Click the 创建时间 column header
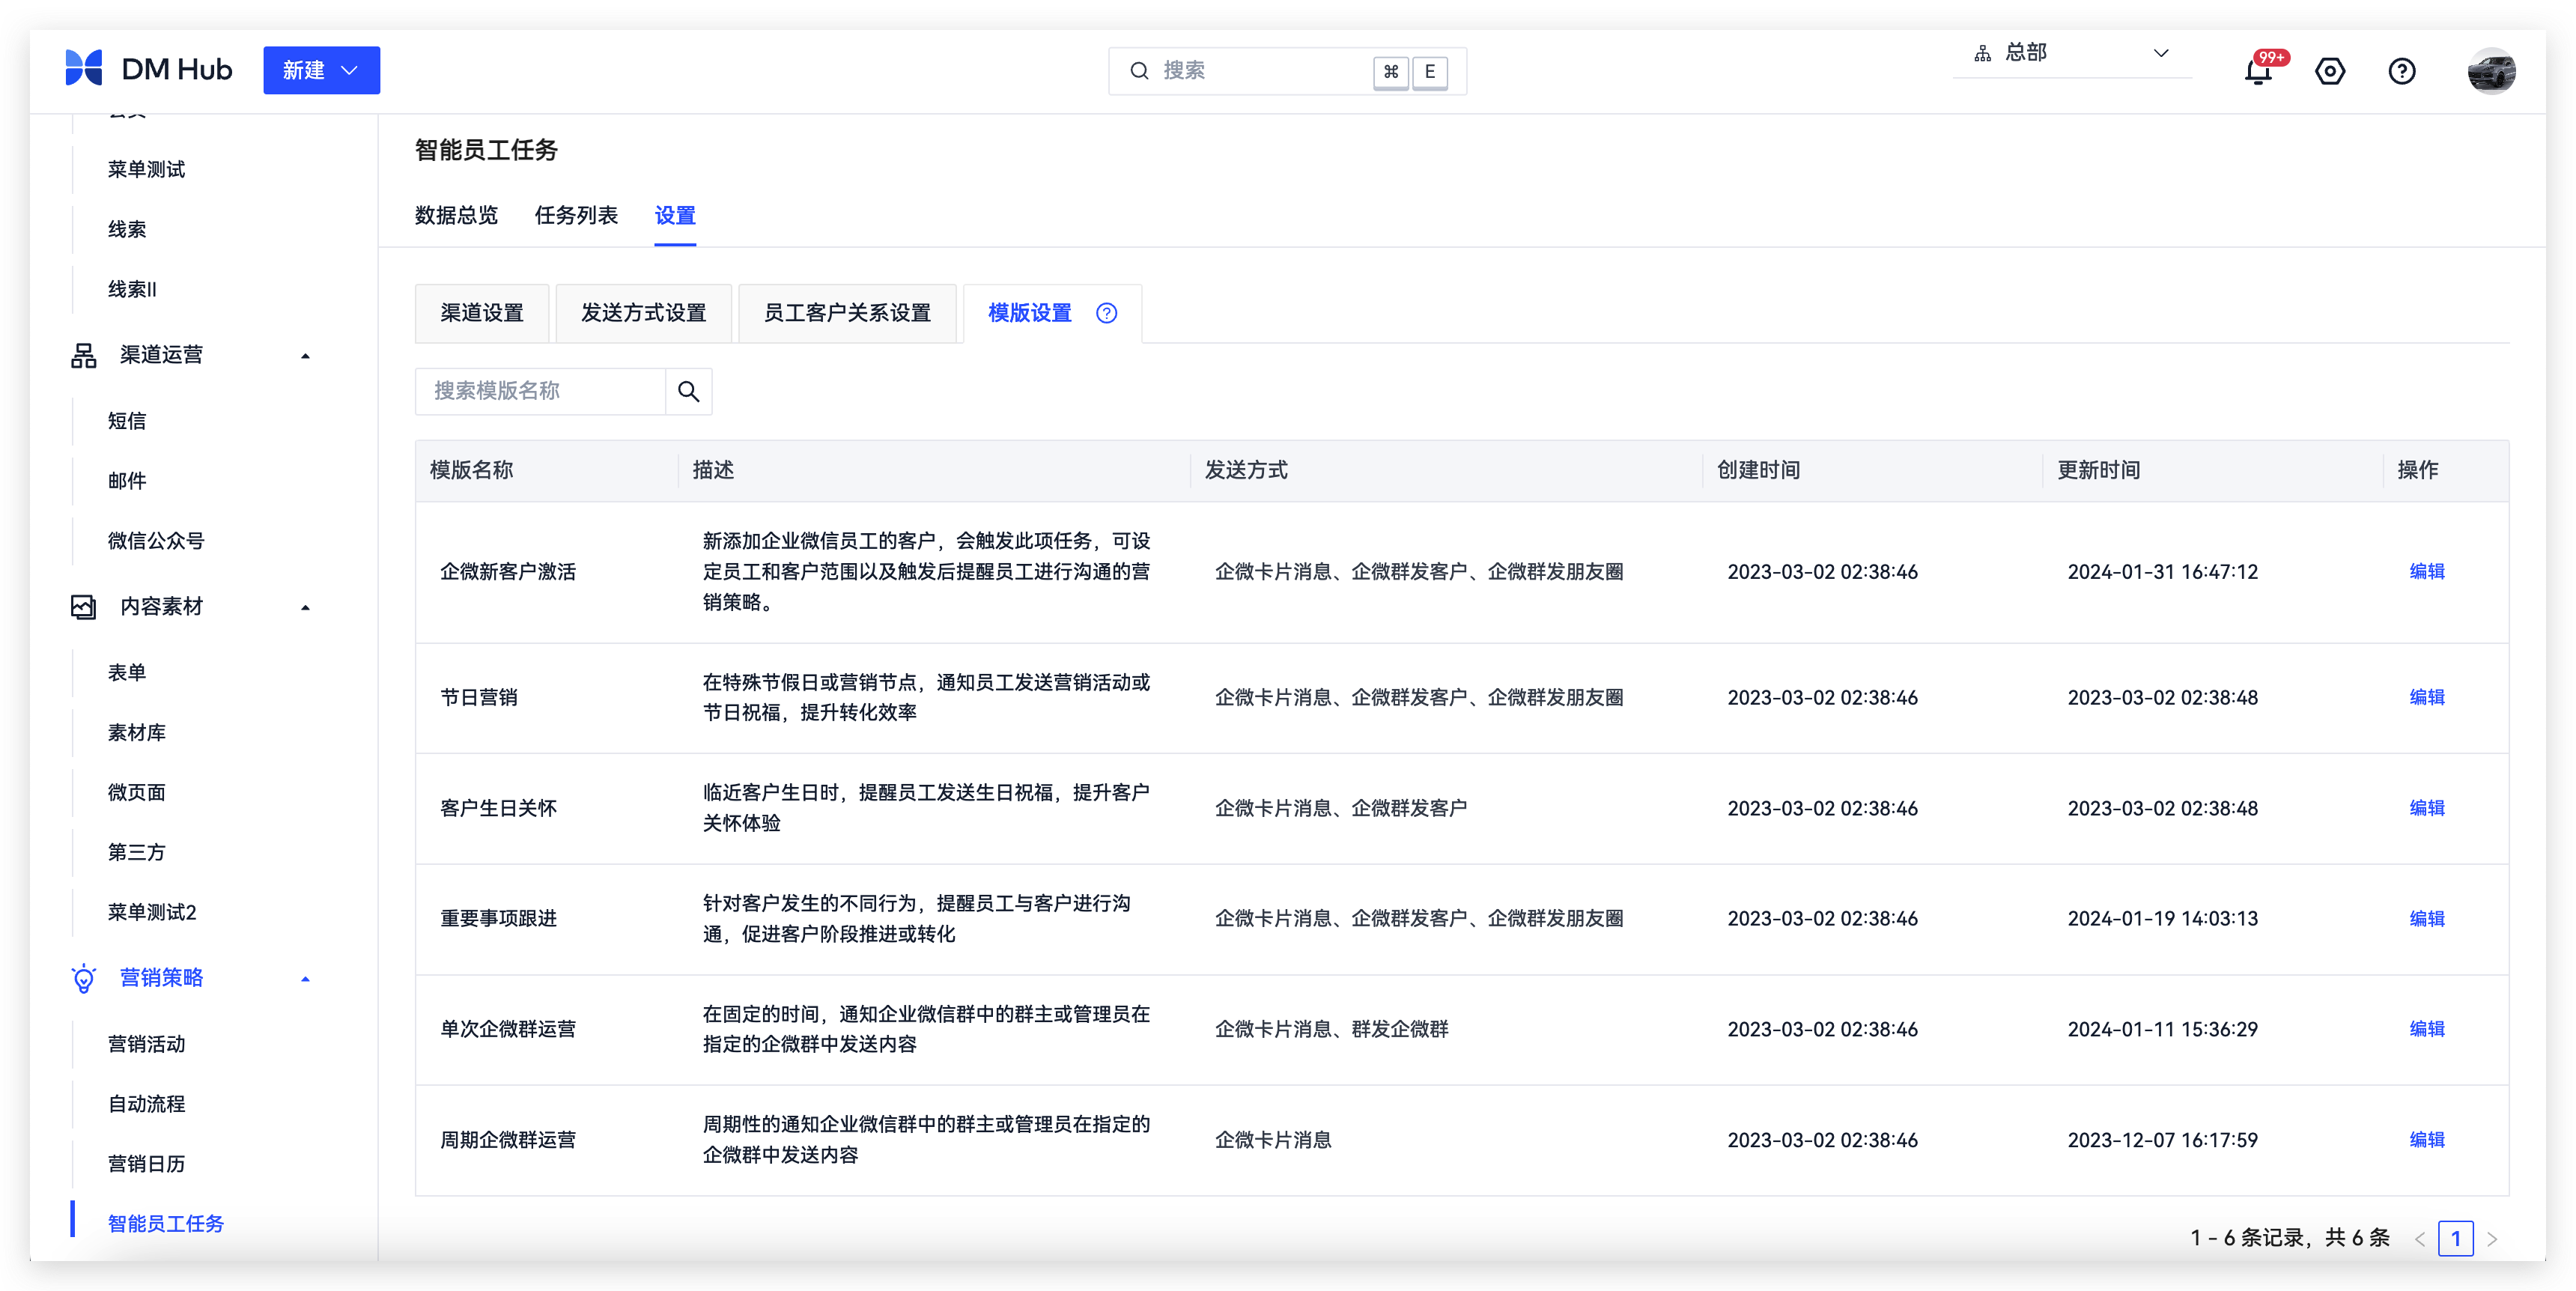 pos(1758,470)
